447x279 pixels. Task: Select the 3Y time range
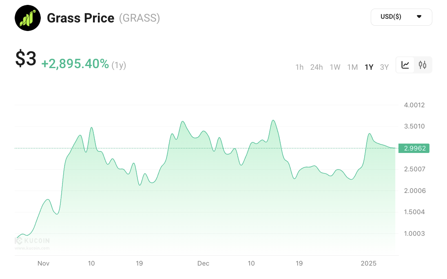tap(384, 67)
